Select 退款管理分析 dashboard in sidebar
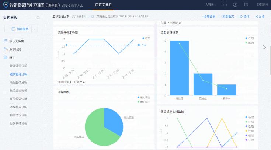Viewport: 271px width, 150px height. point(18,74)
